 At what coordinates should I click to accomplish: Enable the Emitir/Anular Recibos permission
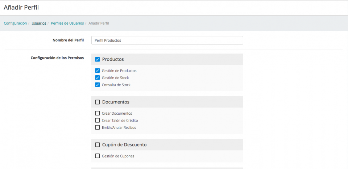[97, 127]
